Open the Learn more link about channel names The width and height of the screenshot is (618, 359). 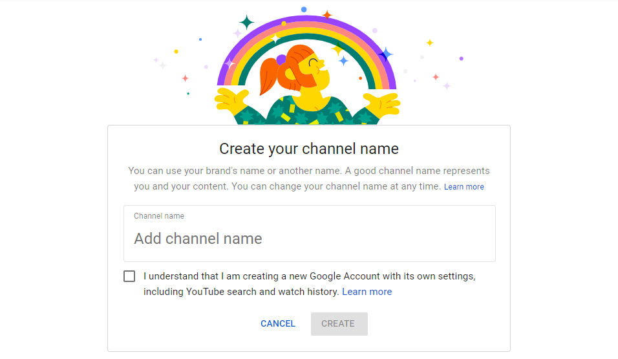point(464,186)
